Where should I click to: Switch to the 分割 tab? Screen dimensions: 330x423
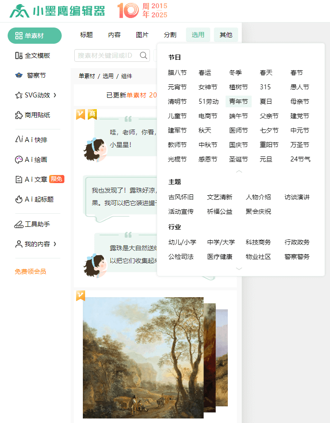click(x=170, y=35)
